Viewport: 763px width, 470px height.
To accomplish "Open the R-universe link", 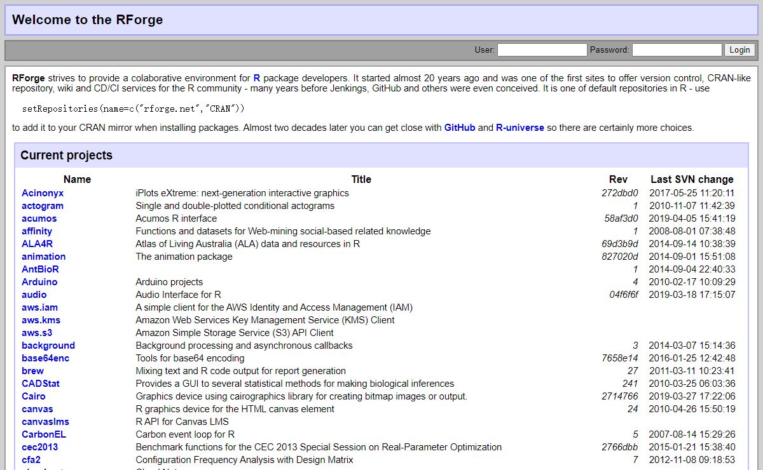I will 520,128.
